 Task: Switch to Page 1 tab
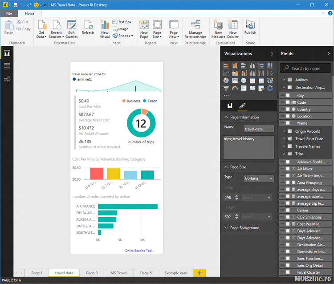pyautogui.click(x=37, y=273)
